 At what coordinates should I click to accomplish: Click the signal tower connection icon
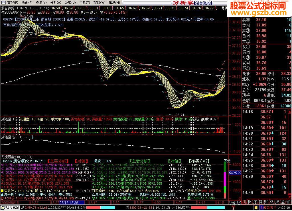click(233, 208)
